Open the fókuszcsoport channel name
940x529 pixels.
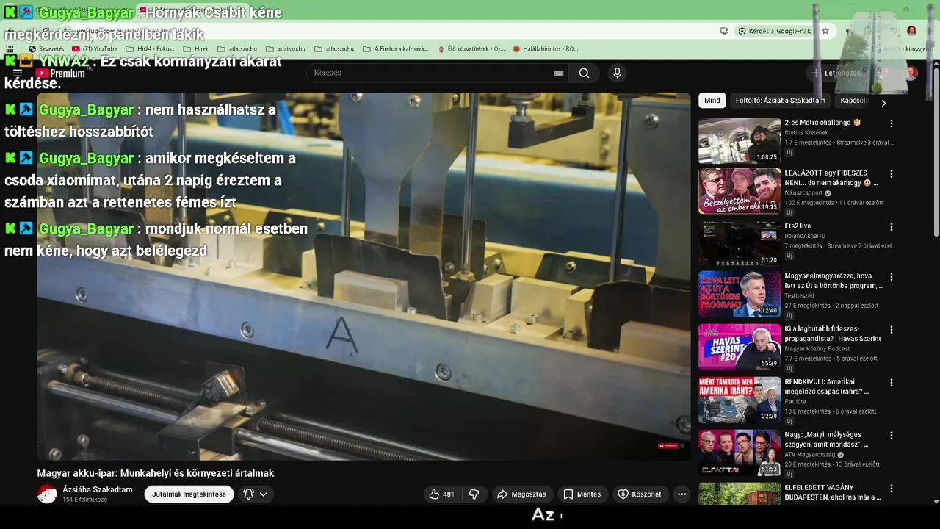click(803, 193)
